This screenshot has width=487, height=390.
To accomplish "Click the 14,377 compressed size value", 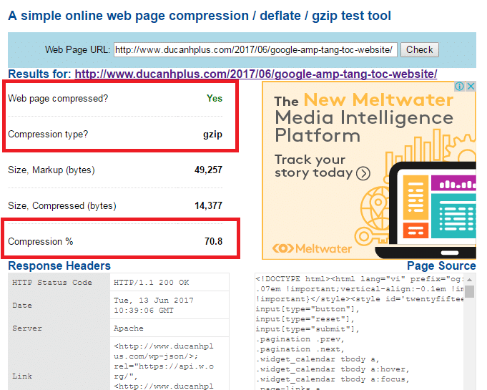I will click(208, 205).
